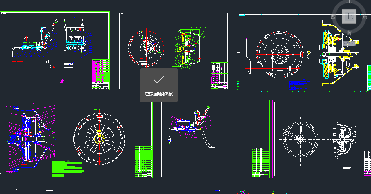The width and height of the screenshot is (371, 194).
Task: Click the magenta-leadered clutch section view
Action: pyautogui.click(x=30, y=139)
